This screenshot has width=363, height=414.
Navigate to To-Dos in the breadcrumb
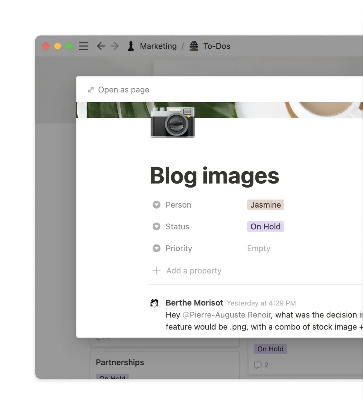tap(217, 46)
